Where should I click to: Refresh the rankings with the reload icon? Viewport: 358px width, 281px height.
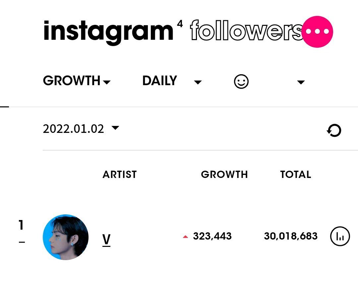pos(334,131)
